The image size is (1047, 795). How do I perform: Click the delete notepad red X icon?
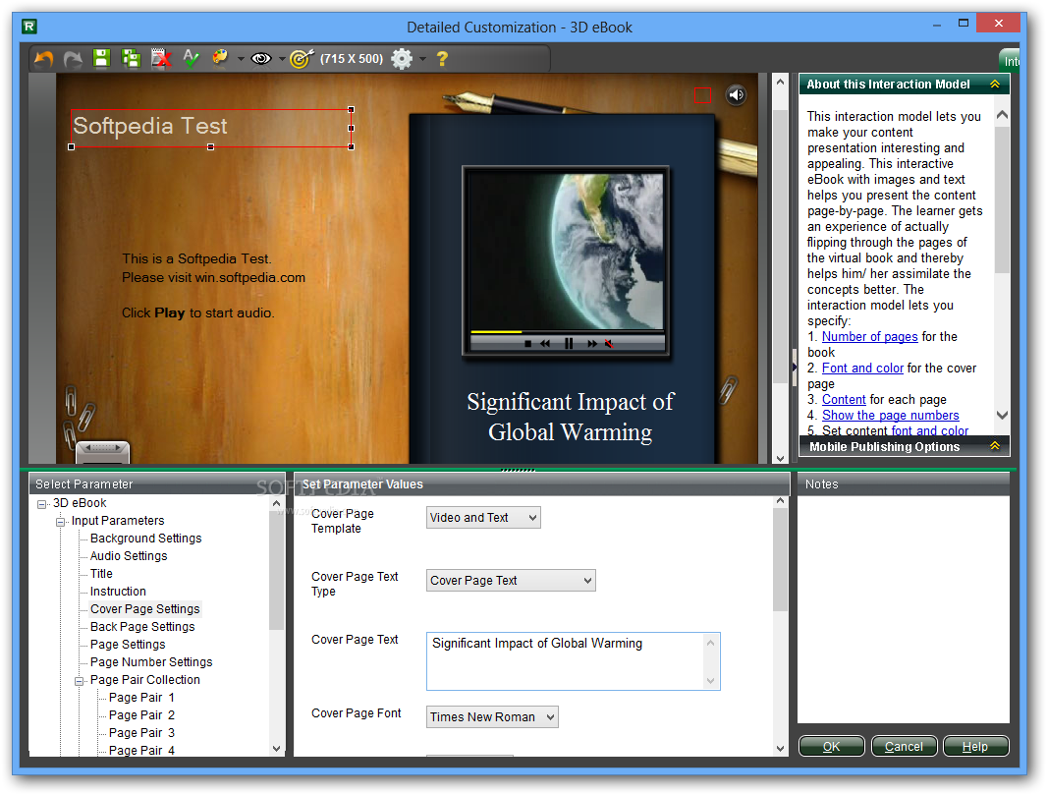(161, 58)
